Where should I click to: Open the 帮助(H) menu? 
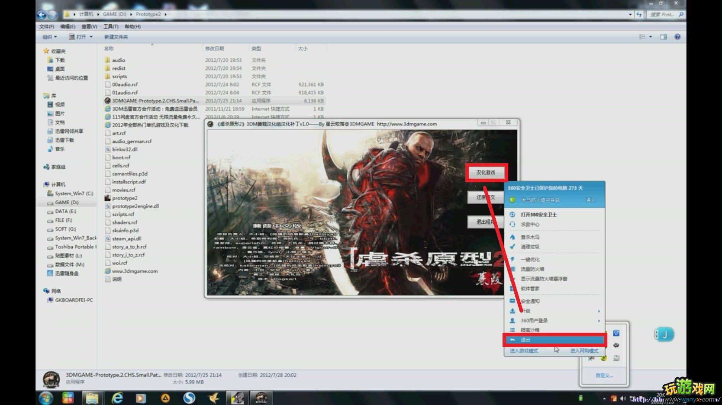tap(132, 26)
